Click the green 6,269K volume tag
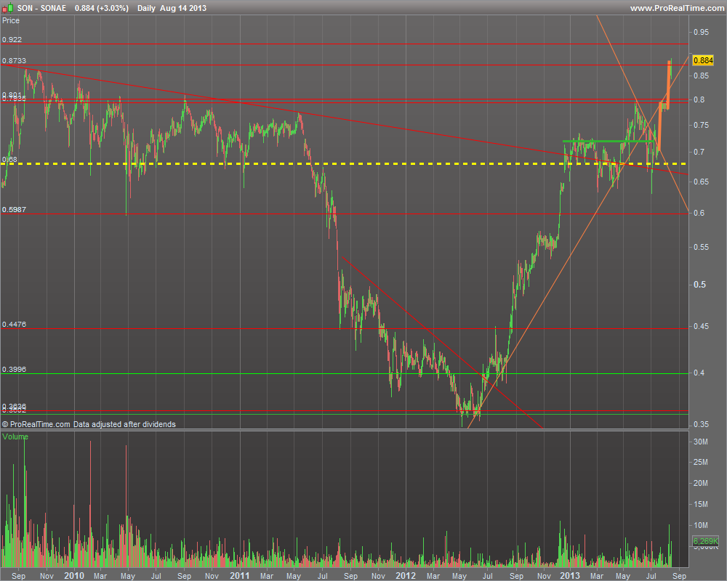The image size is (727, 581). click(706, 541)
